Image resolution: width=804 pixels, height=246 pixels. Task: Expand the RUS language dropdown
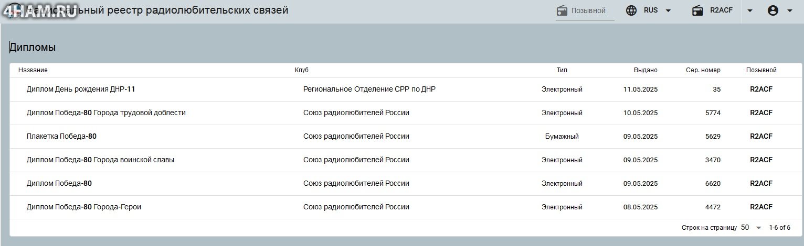668,10
